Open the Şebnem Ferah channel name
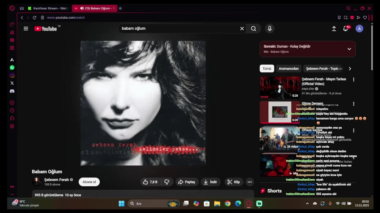 (56, 180)
